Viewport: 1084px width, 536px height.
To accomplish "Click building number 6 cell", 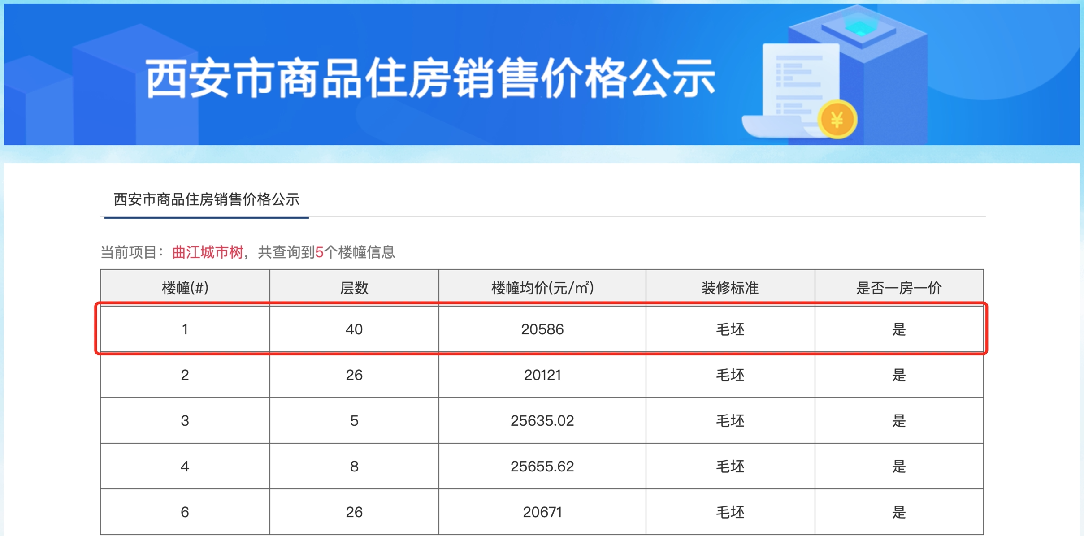I will point(185,512).
